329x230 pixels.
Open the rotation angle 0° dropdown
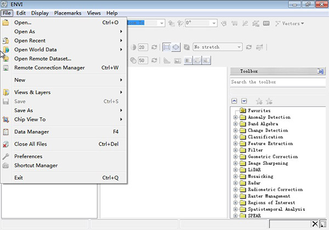point(214,23)
